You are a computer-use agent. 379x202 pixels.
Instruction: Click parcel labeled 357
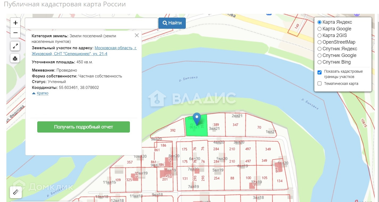coord(130,162)
